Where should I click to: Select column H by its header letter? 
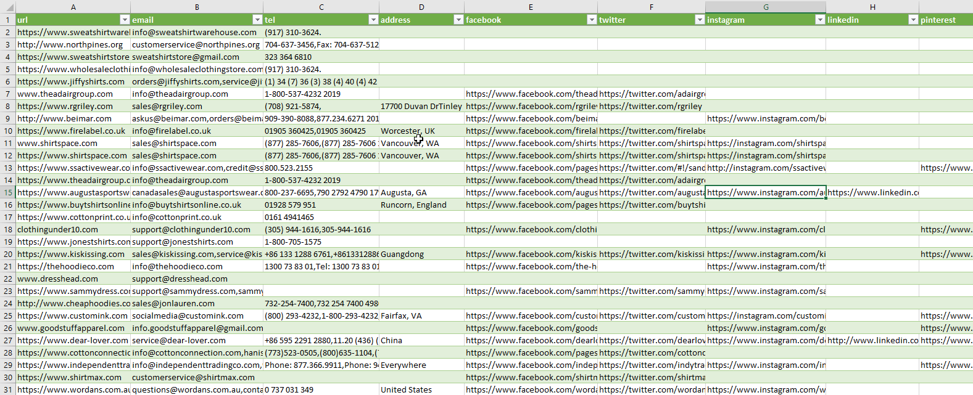click(x=872, y=7)
